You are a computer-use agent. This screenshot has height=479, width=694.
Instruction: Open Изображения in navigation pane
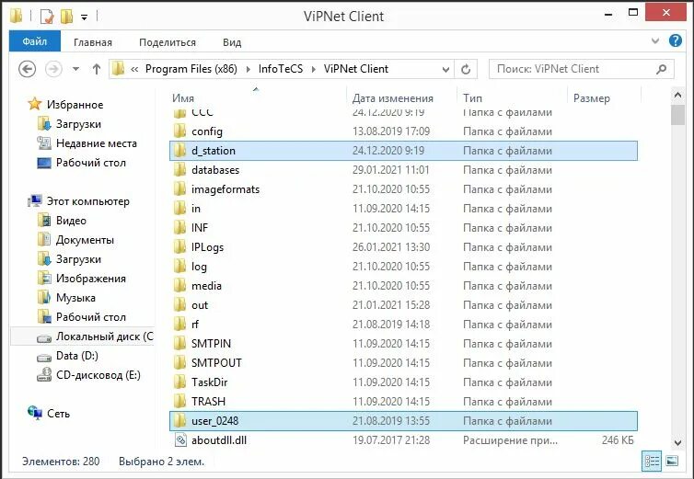[91, 279]
